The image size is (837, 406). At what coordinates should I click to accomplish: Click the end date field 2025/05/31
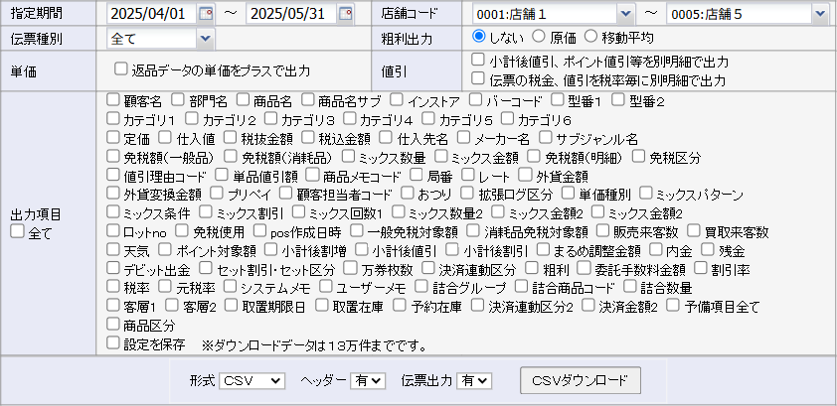click(x=292, y=14)
